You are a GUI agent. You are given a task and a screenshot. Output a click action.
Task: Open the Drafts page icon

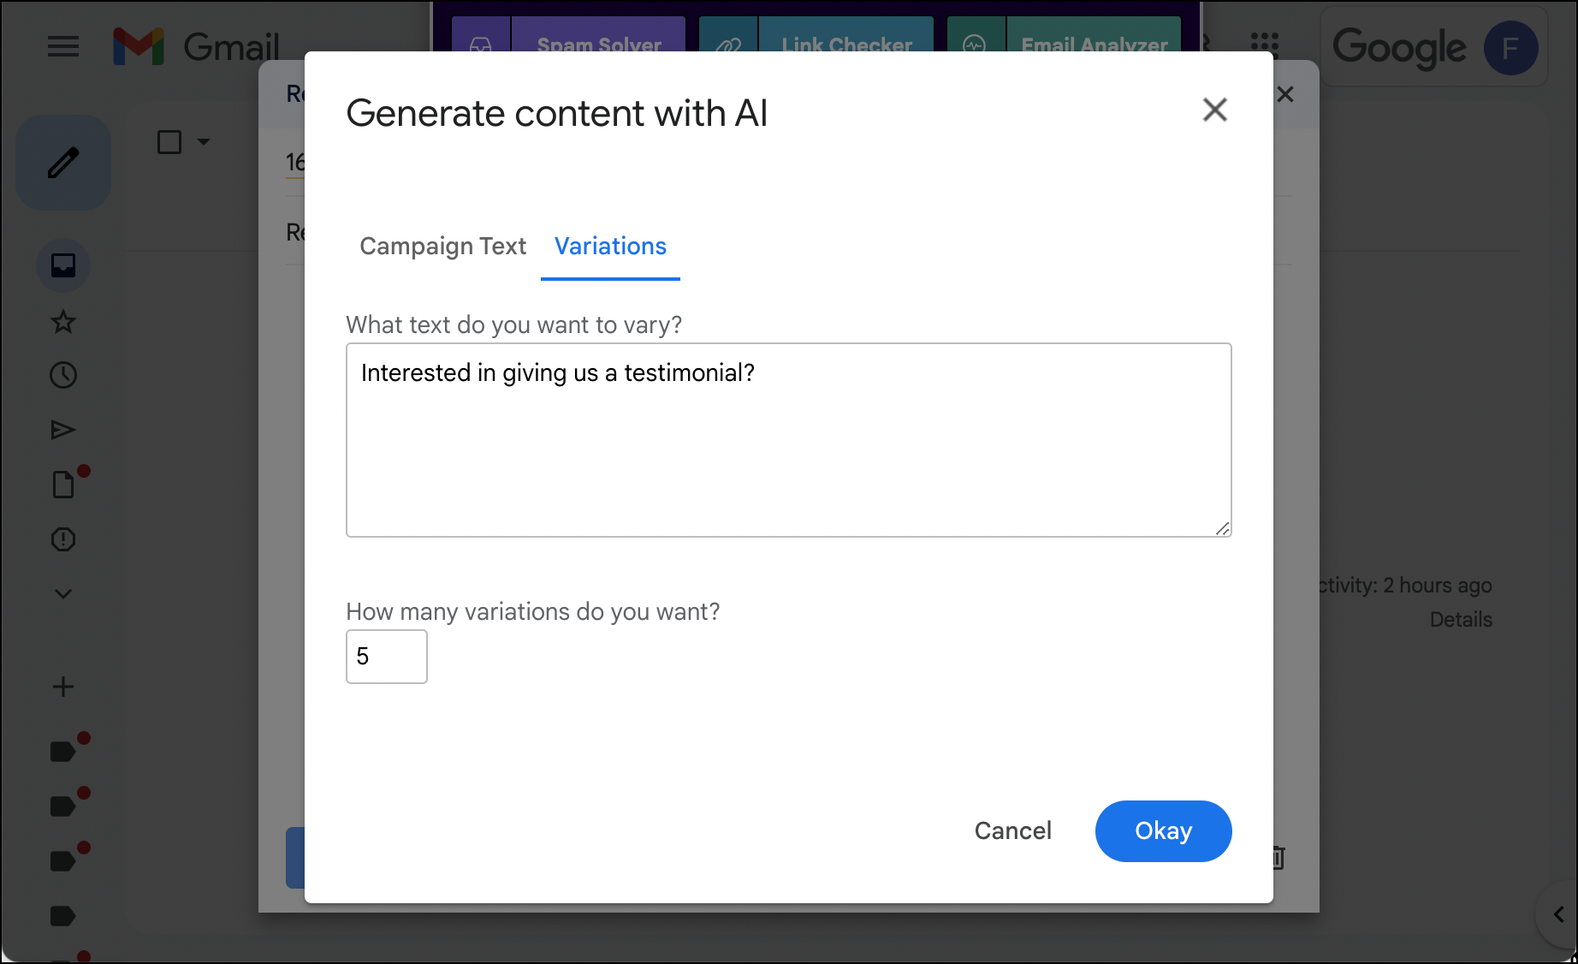click(63, 485)
